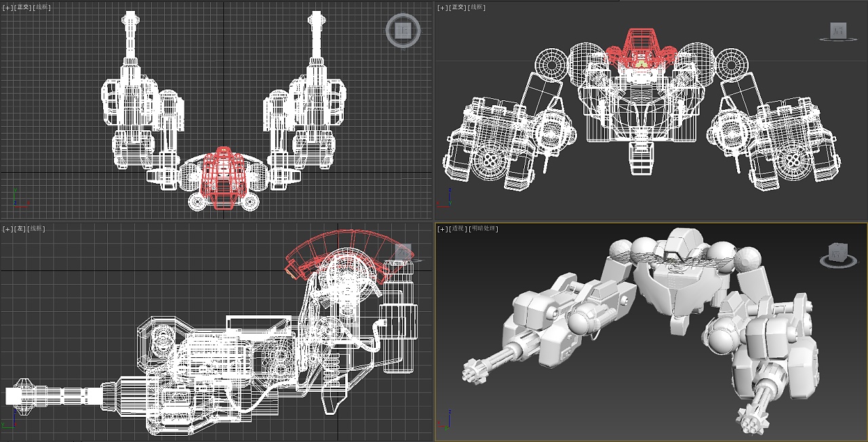
Task: Select red wireframe head in top-right viewport
Action: pyautogui.click(x=641, y=47)
